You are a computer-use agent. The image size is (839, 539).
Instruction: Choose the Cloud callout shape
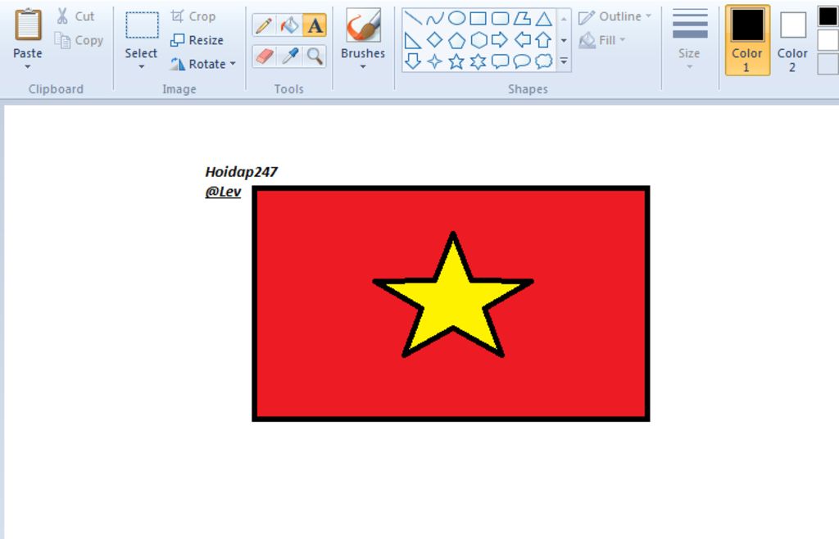[544, 61]
